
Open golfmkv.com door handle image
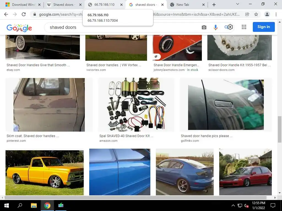pyautogui.click(x=226, y=105)
